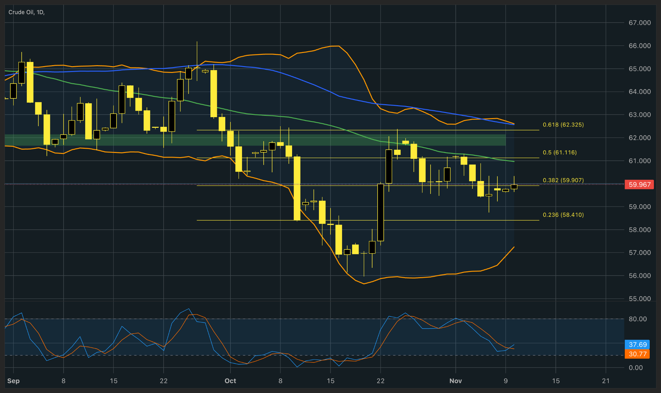The image size is (661, 393).
Task: Click the "Nov" label on the time axis
Action: 456,381
